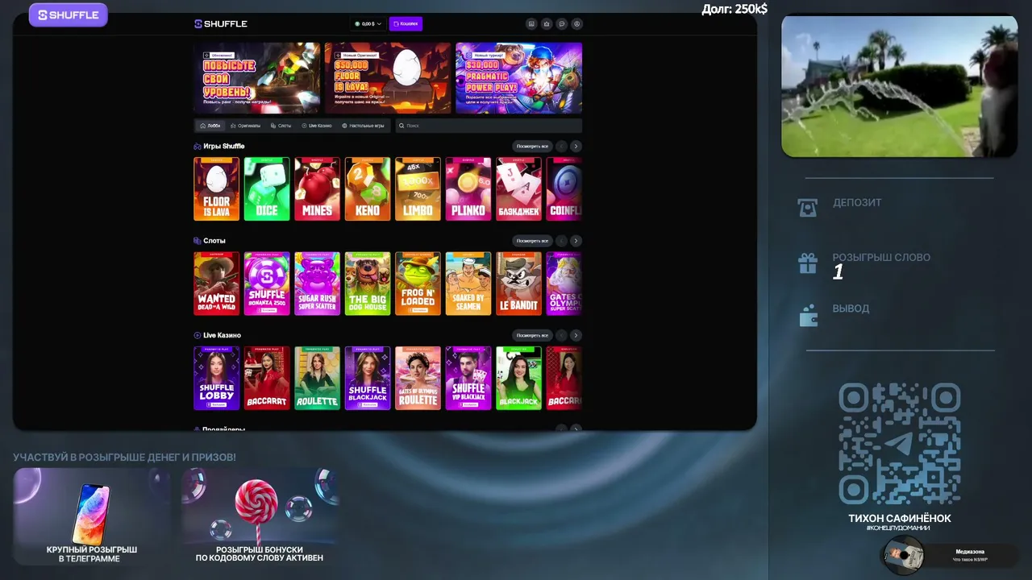Click Посмотреть все for Live Казино
The width and height of the screenshot is (1032, 580).
532,335
